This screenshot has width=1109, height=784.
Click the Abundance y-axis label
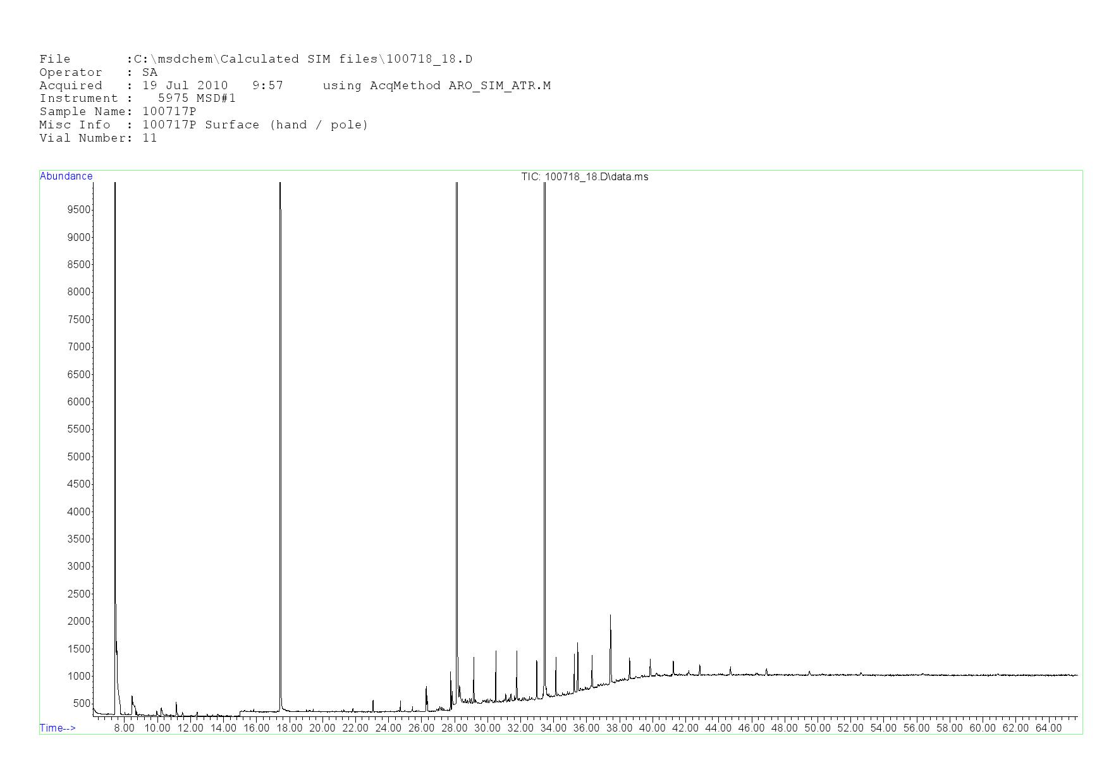[x=66, y=176]
